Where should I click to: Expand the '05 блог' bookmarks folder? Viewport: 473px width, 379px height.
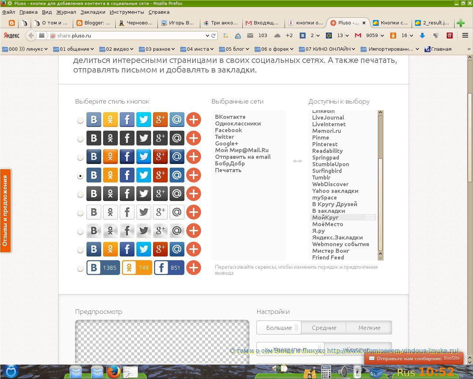click(x=234, y=49)
